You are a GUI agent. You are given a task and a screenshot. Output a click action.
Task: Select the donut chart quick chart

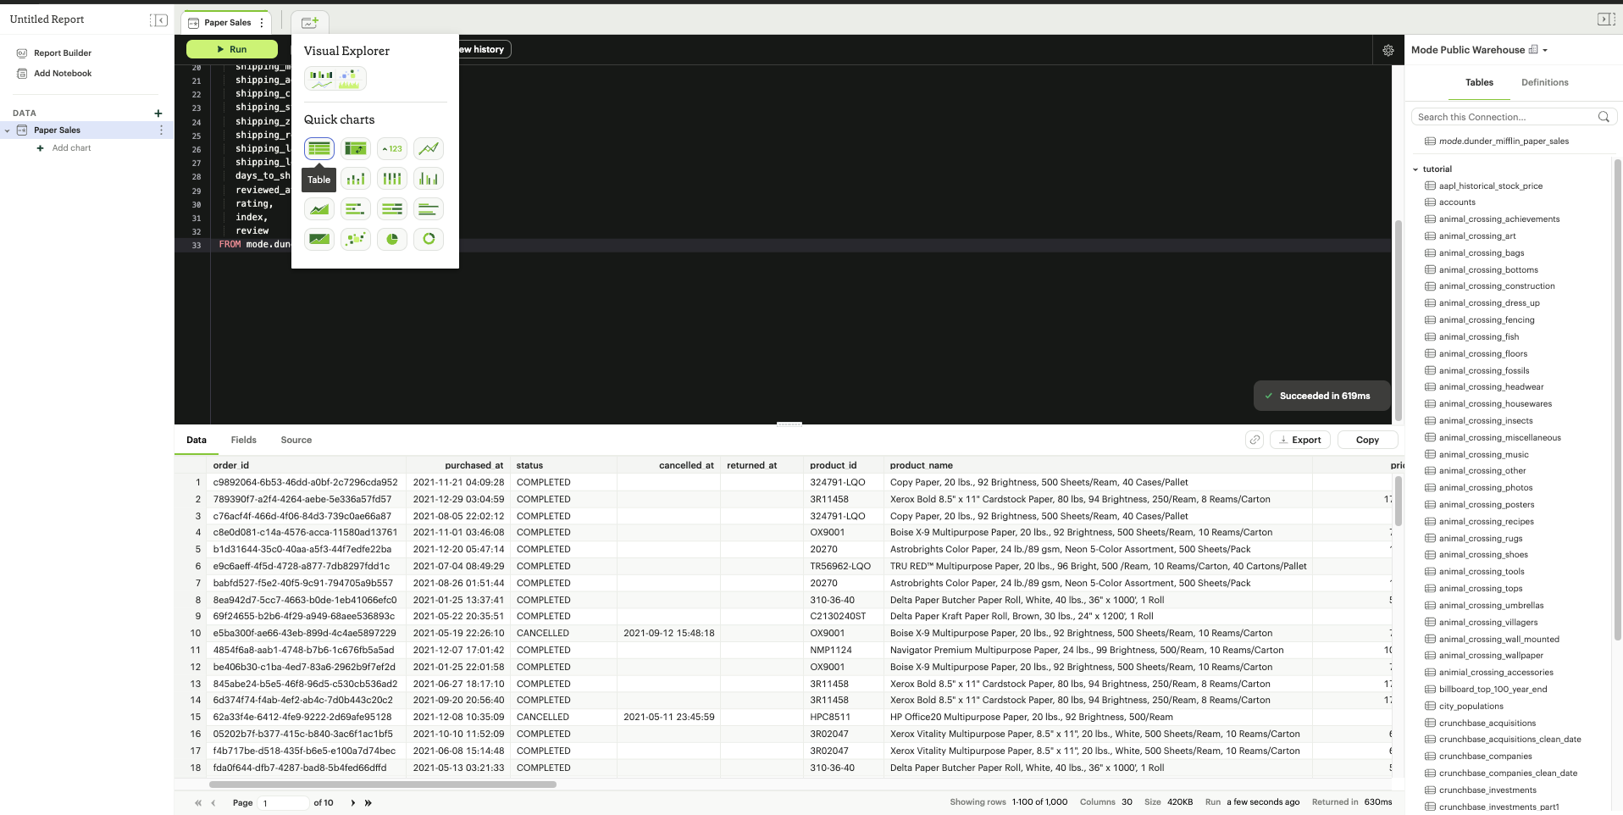[429, 239]
